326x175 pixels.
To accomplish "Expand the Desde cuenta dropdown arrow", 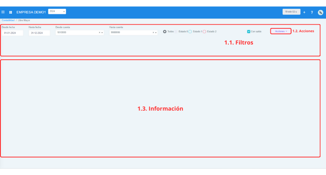I will pos(102,33).
